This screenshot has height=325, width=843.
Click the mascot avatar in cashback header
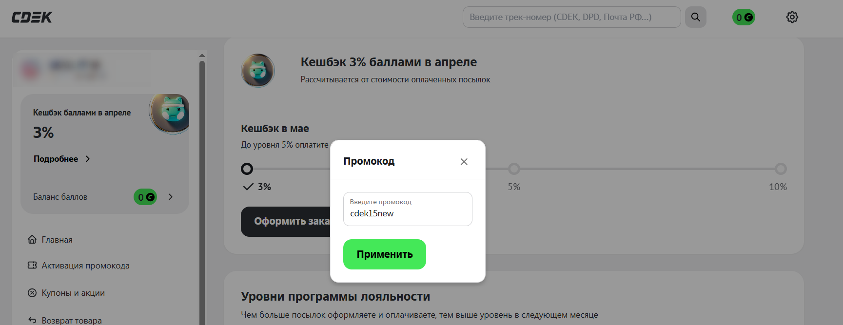click(x=258, y=71)
